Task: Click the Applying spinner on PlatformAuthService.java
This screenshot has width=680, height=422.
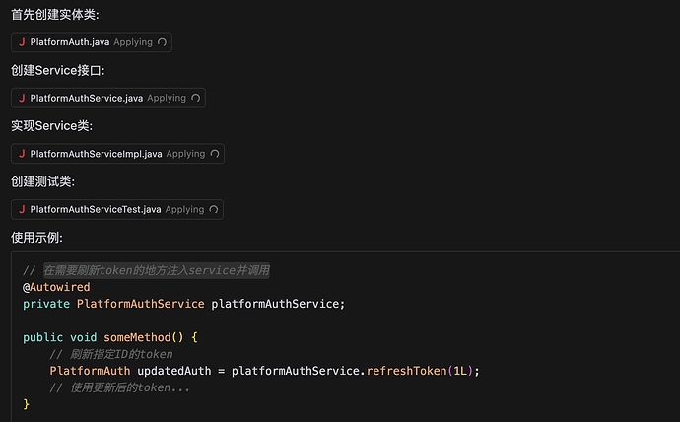Action: coord(195,98)
